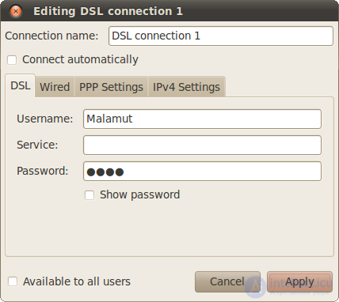339x302 pixels.
Task: Click the dialog title Editing DSL connection 1
Action: point(108,11)
